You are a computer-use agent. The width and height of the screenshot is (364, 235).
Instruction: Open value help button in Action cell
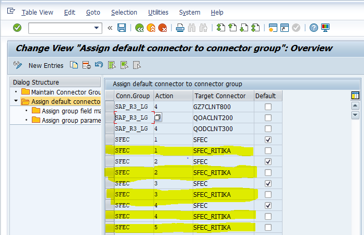coord(158,118)
